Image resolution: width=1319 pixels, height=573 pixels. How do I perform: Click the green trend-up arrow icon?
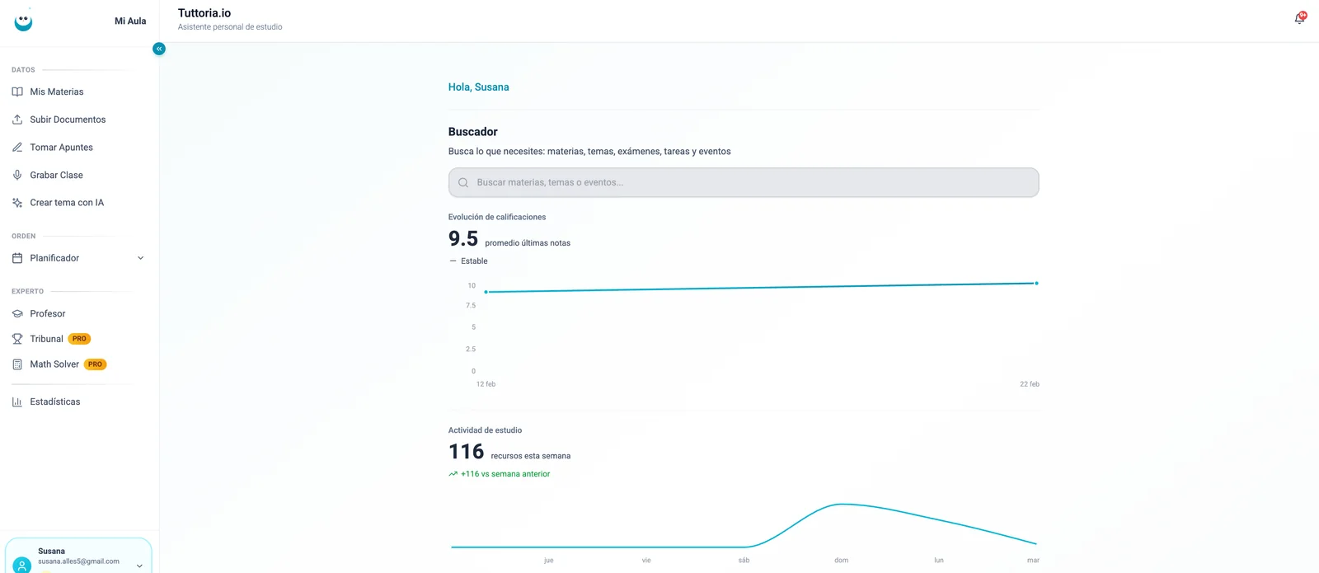(453, 474)
